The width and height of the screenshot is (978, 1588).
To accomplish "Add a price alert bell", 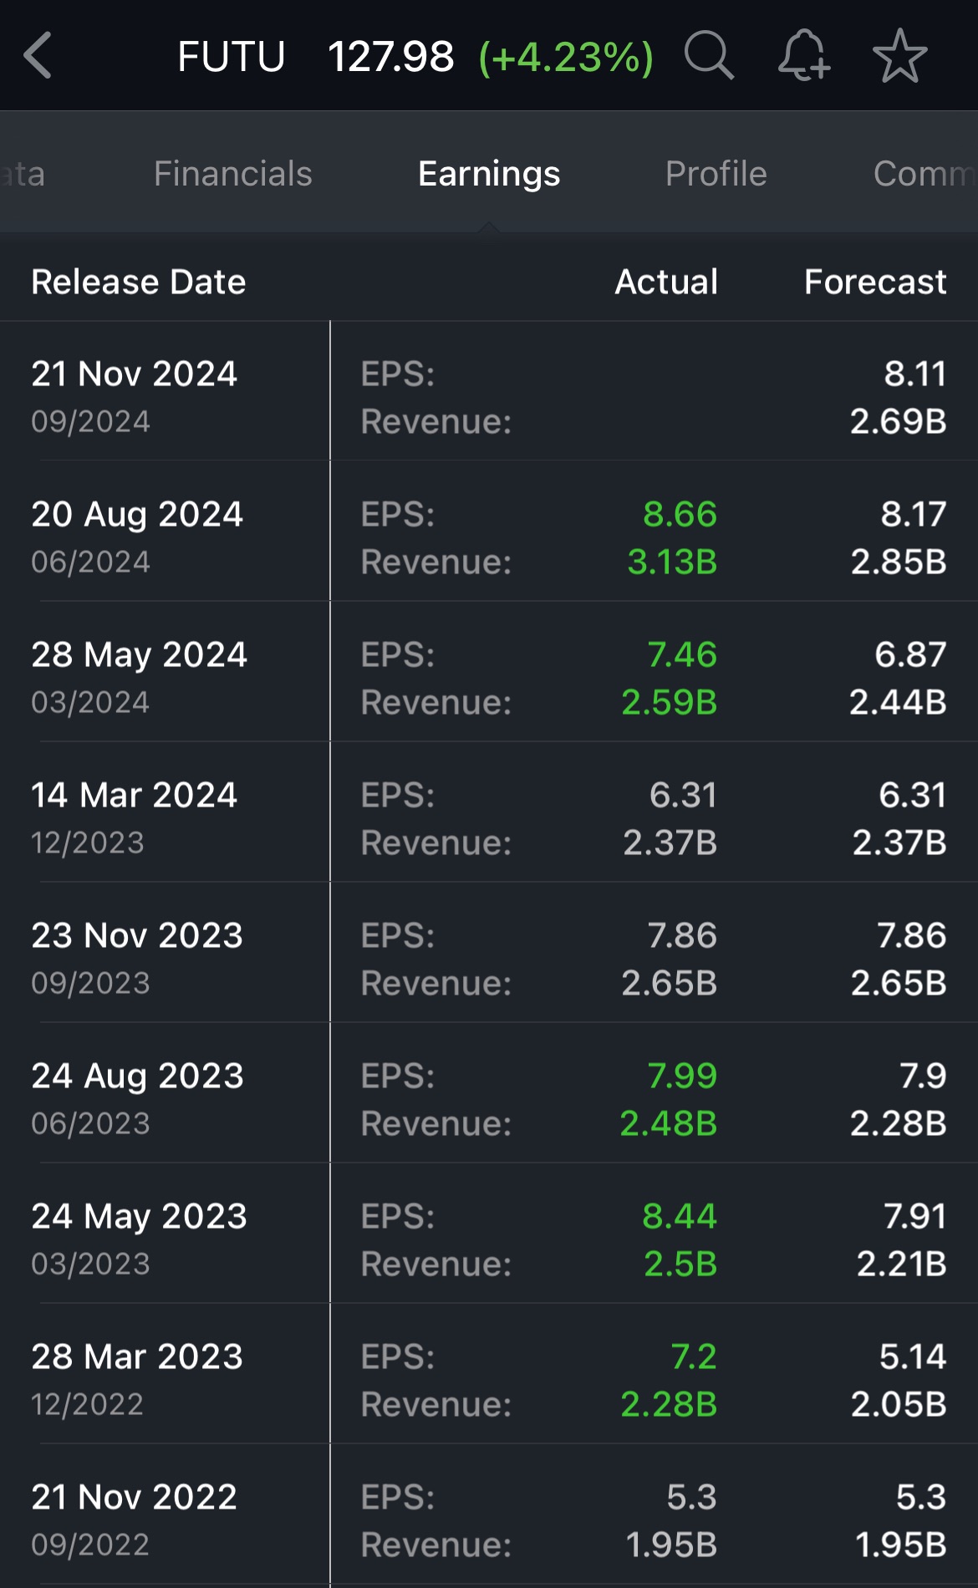I will pyautogui.click(x=803, y=56).
